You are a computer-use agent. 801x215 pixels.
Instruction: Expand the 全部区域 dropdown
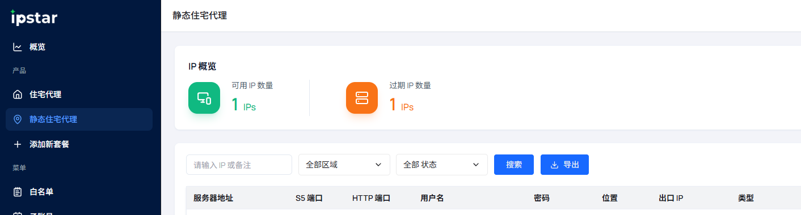point(344,165)
